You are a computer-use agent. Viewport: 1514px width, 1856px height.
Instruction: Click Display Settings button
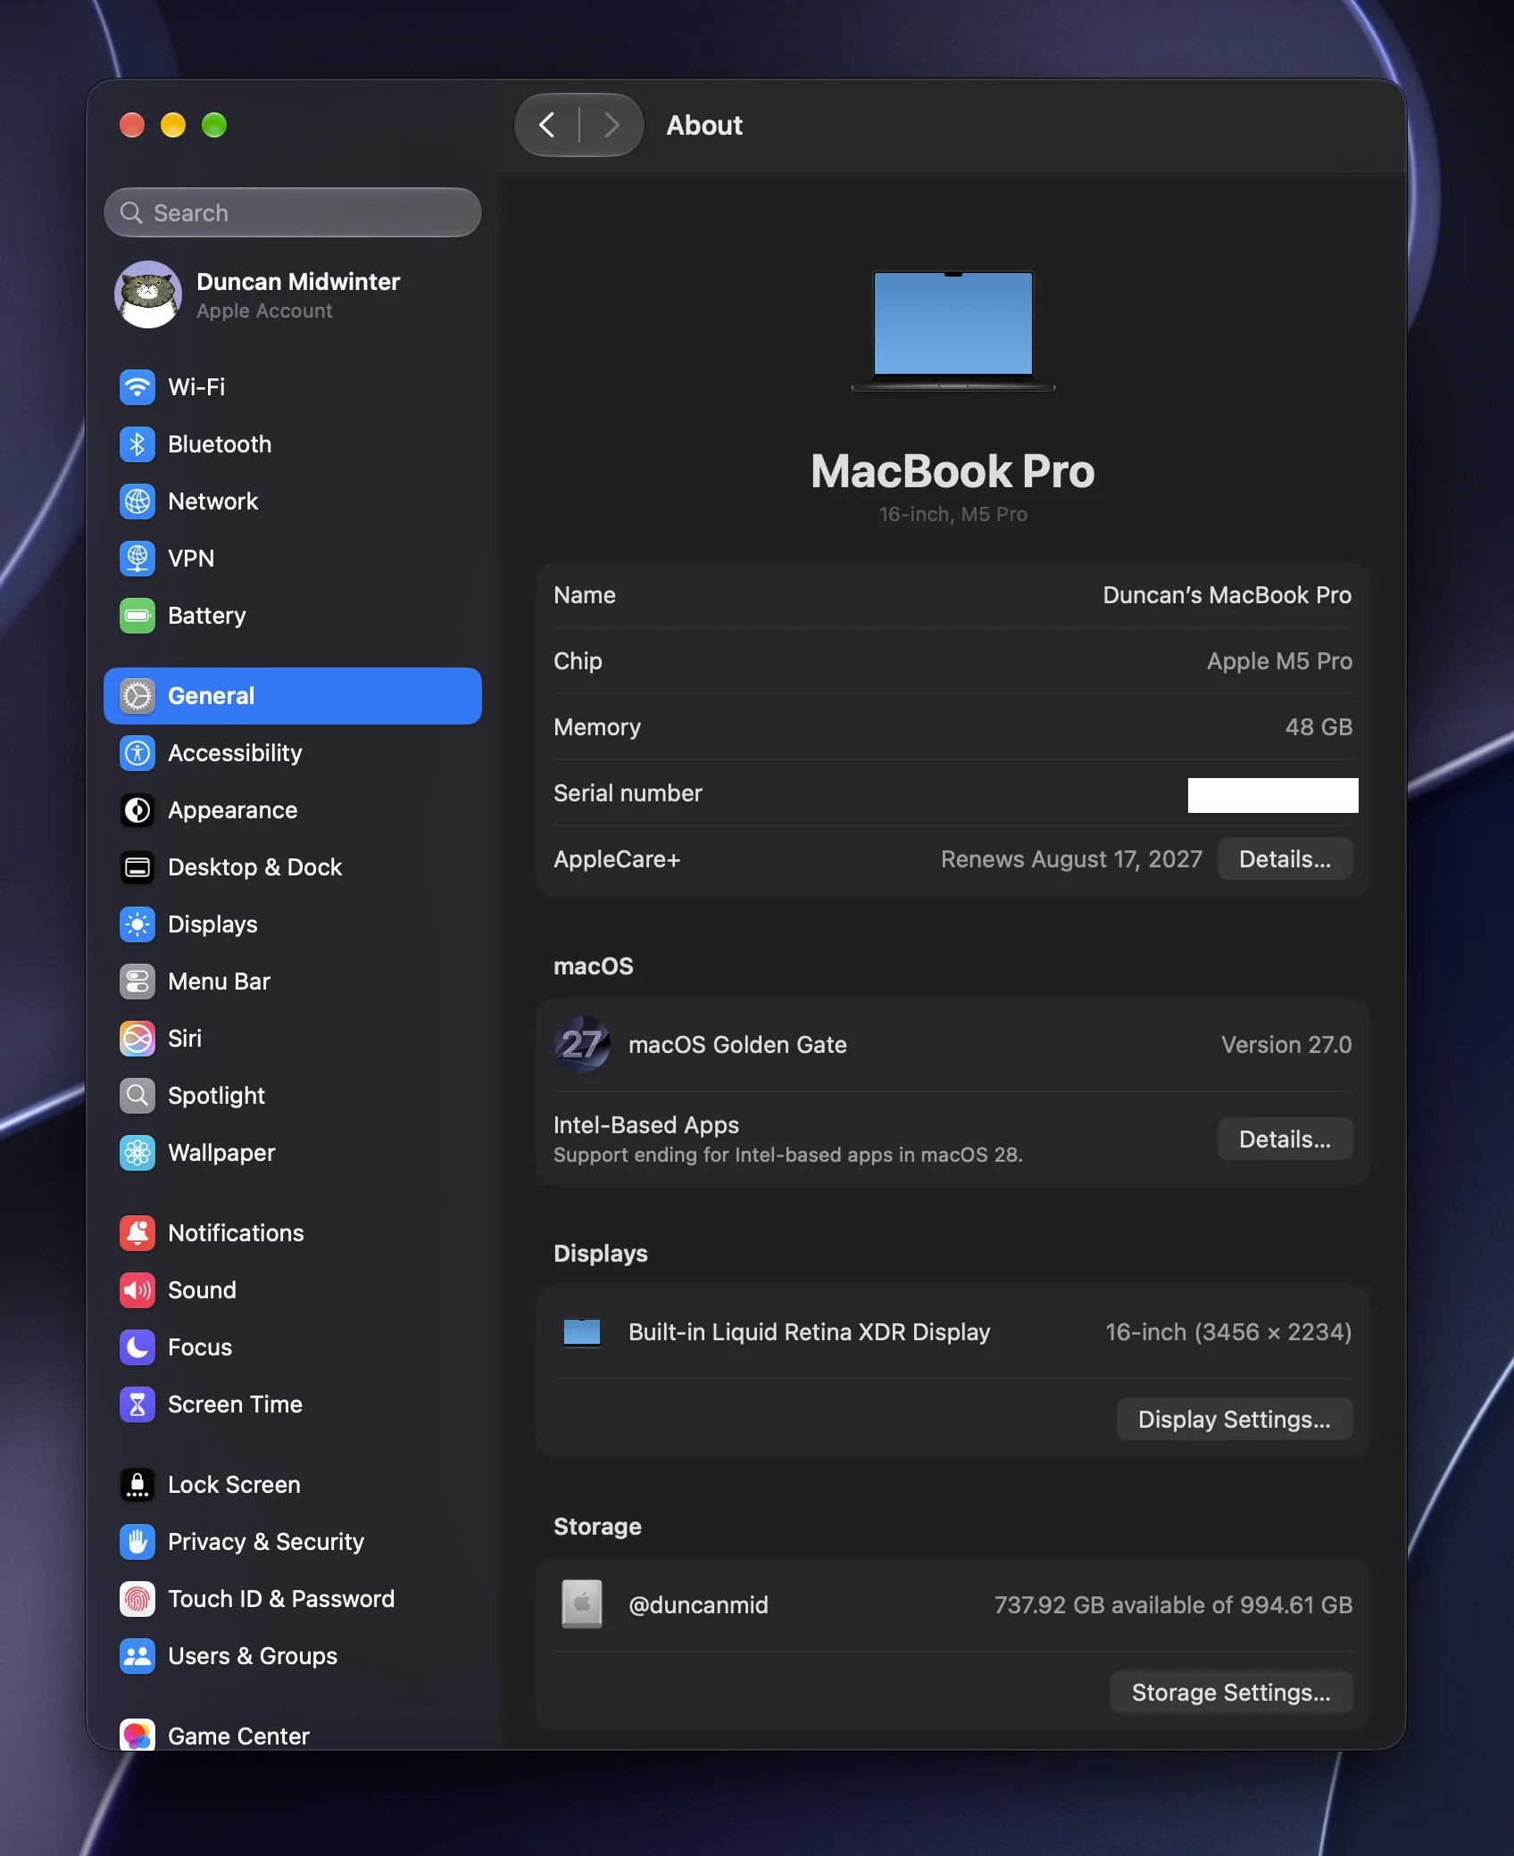click(1235, 1420)
